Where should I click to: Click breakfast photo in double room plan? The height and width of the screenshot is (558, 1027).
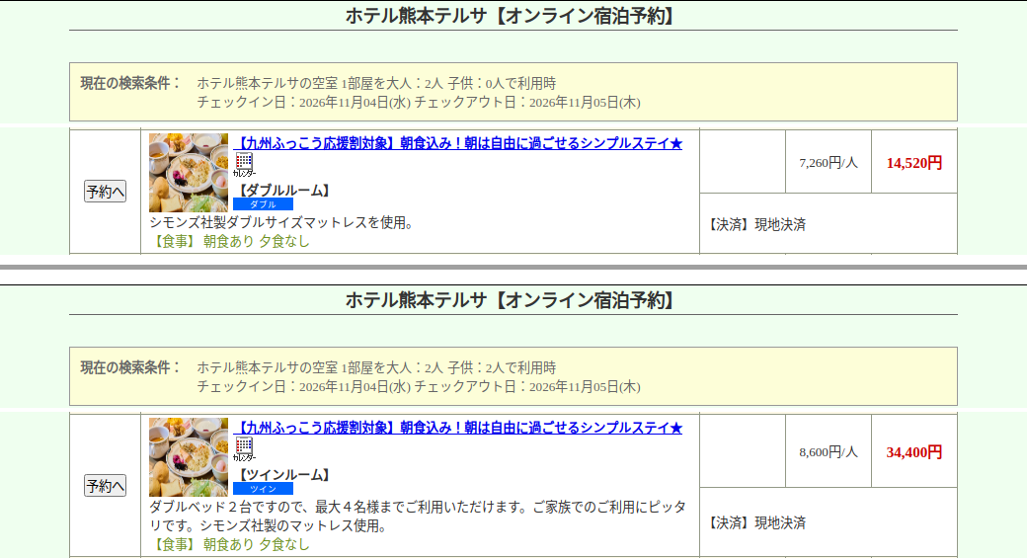[189, 172]
